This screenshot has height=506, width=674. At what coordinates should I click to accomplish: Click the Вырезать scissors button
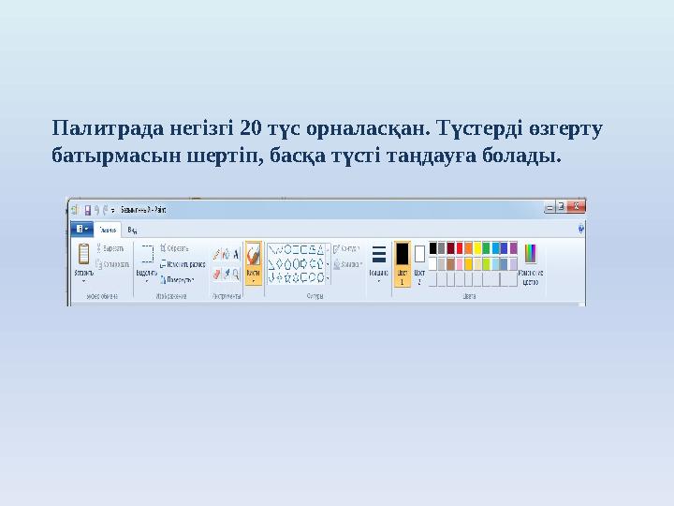point(110,248)
